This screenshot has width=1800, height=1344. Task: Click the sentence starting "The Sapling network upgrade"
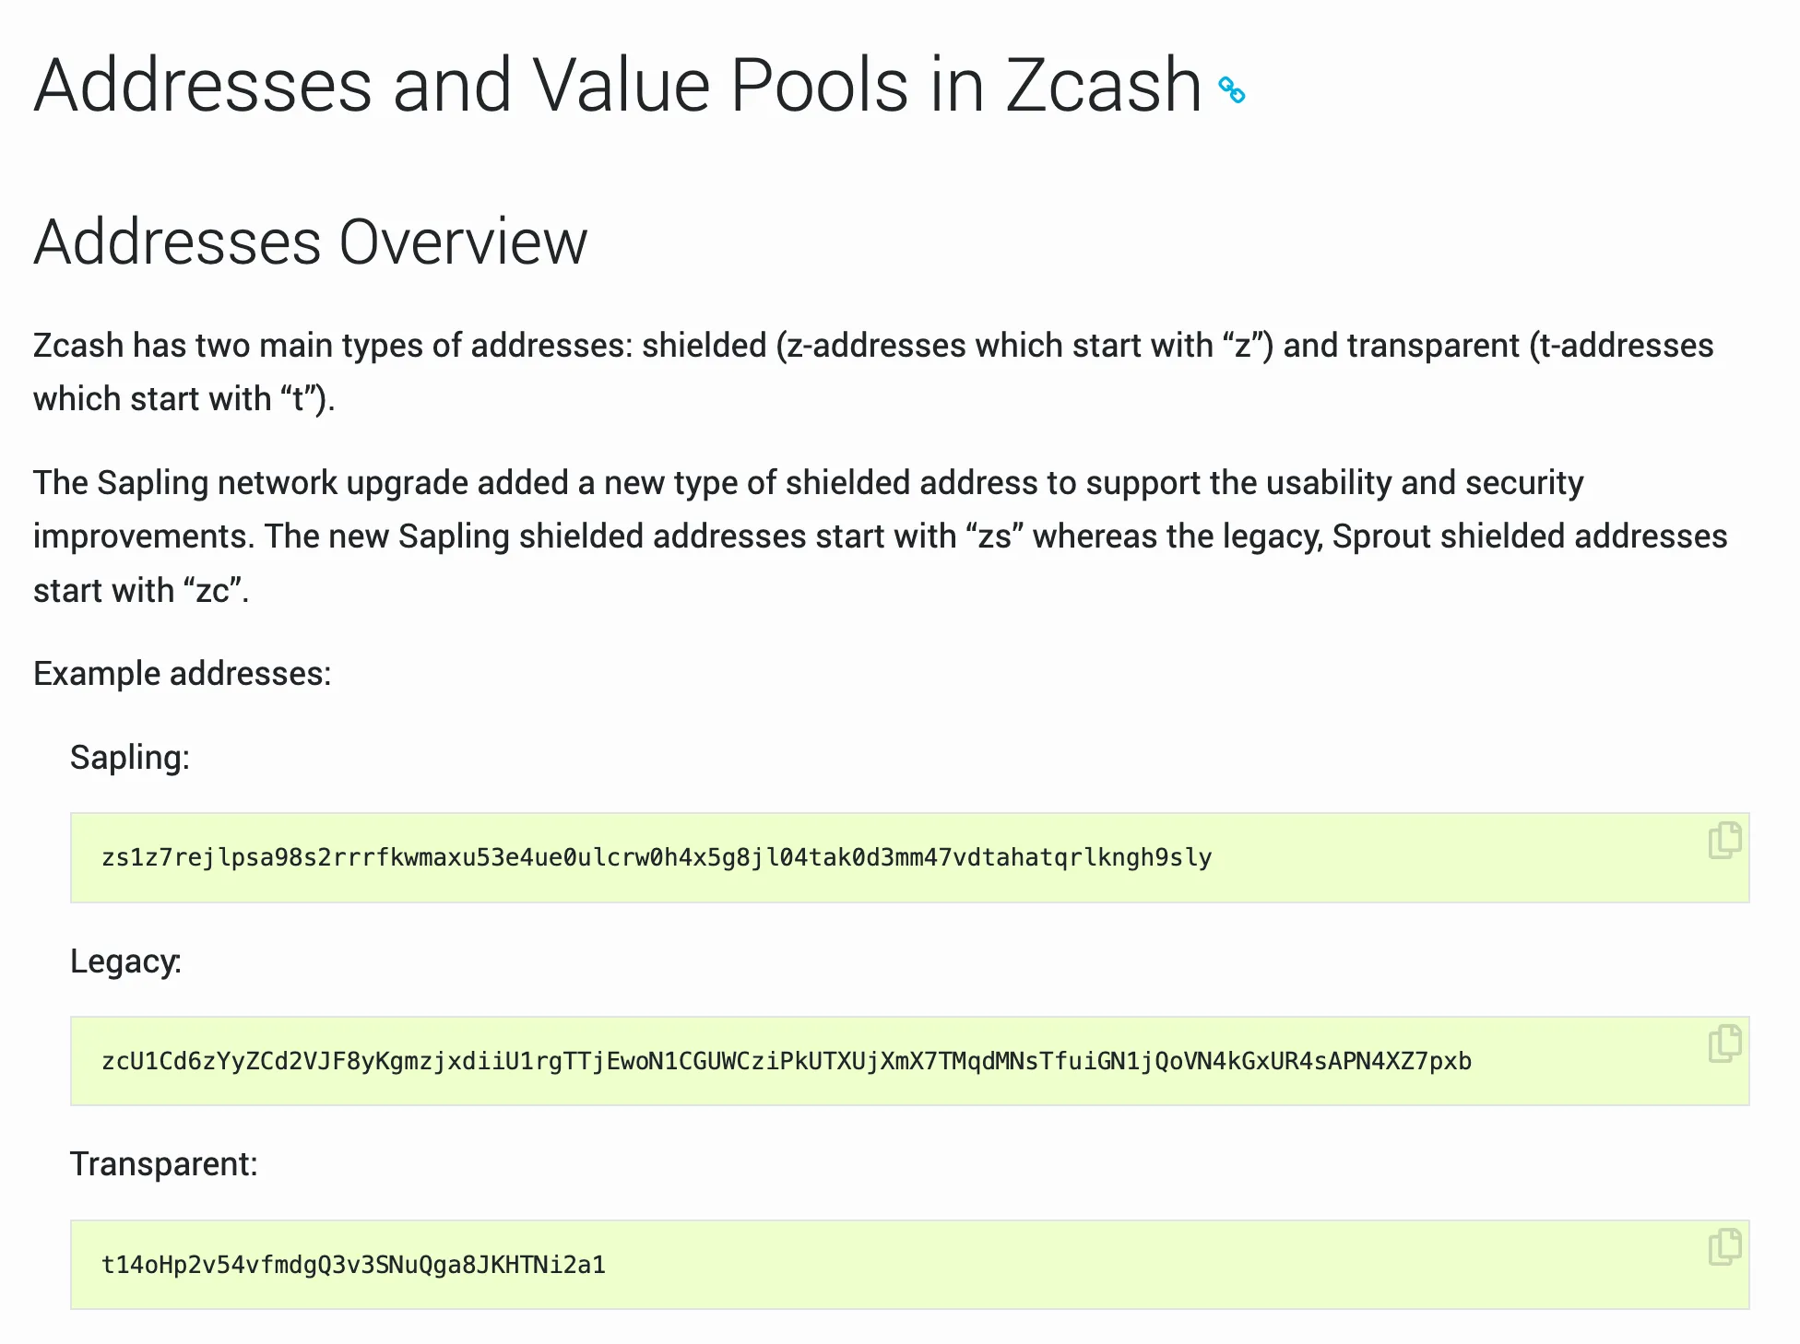(808, 484)
